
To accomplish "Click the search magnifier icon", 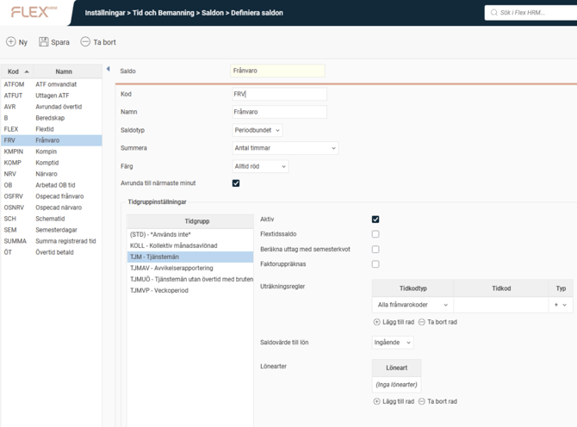I will (494, 13).
